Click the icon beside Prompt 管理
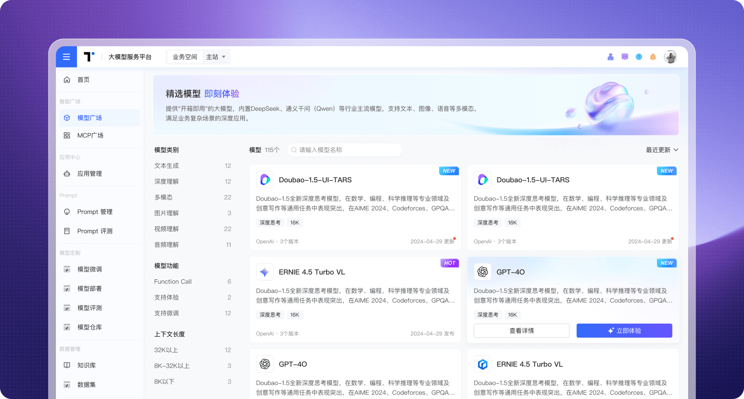 (x=67, y=212)
